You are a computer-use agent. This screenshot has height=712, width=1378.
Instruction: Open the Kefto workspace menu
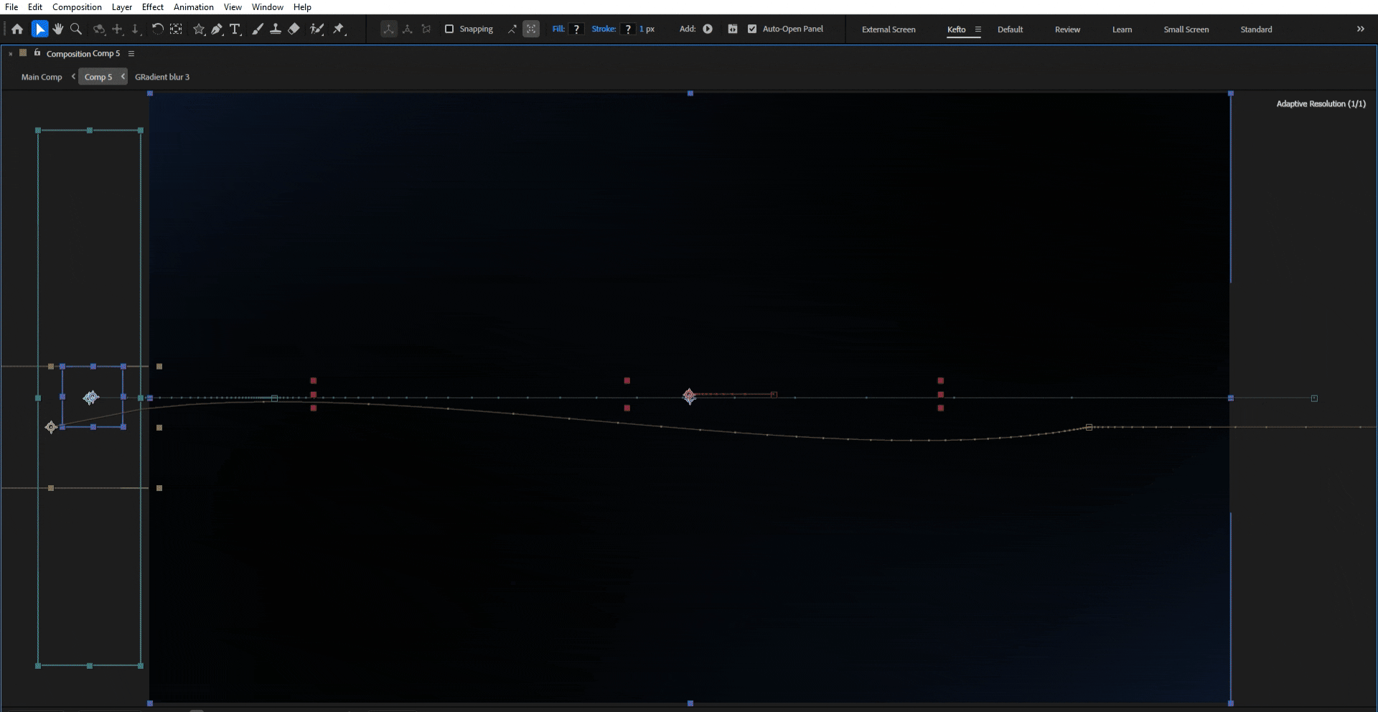point(978,29)
